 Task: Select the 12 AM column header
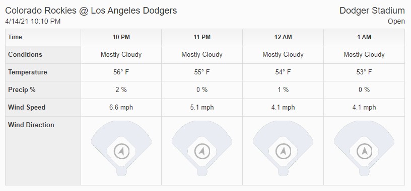[x=283, y=37]
